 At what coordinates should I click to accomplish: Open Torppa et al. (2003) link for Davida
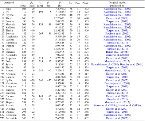[x=117, y=112]
